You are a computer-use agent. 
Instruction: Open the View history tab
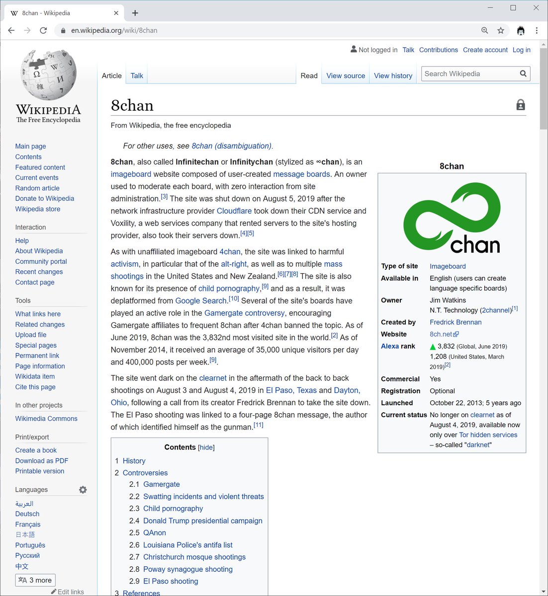click(393, 75)
